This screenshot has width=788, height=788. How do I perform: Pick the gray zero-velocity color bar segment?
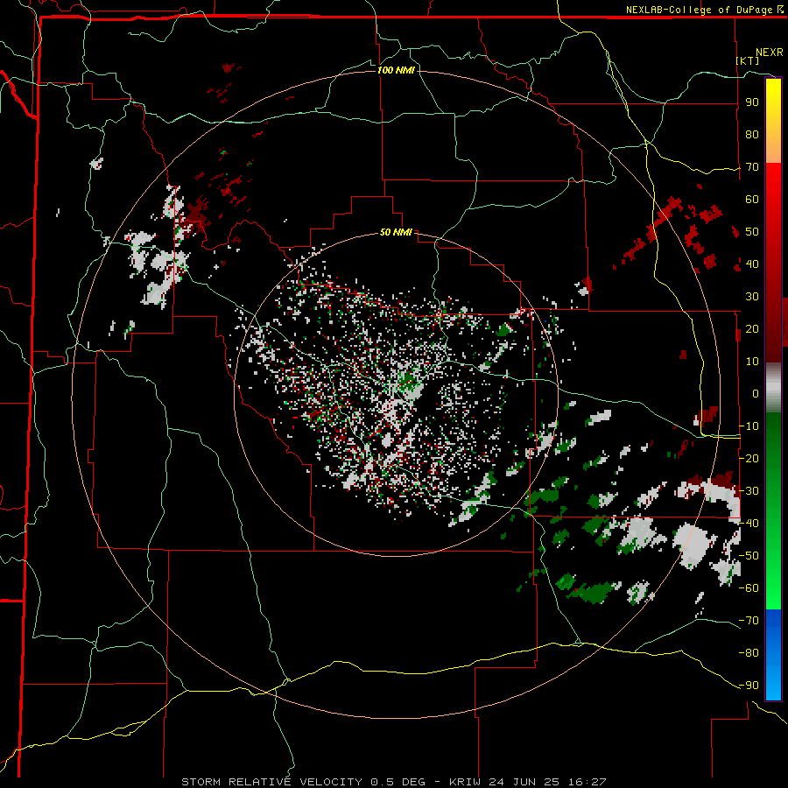coord(773,388)
